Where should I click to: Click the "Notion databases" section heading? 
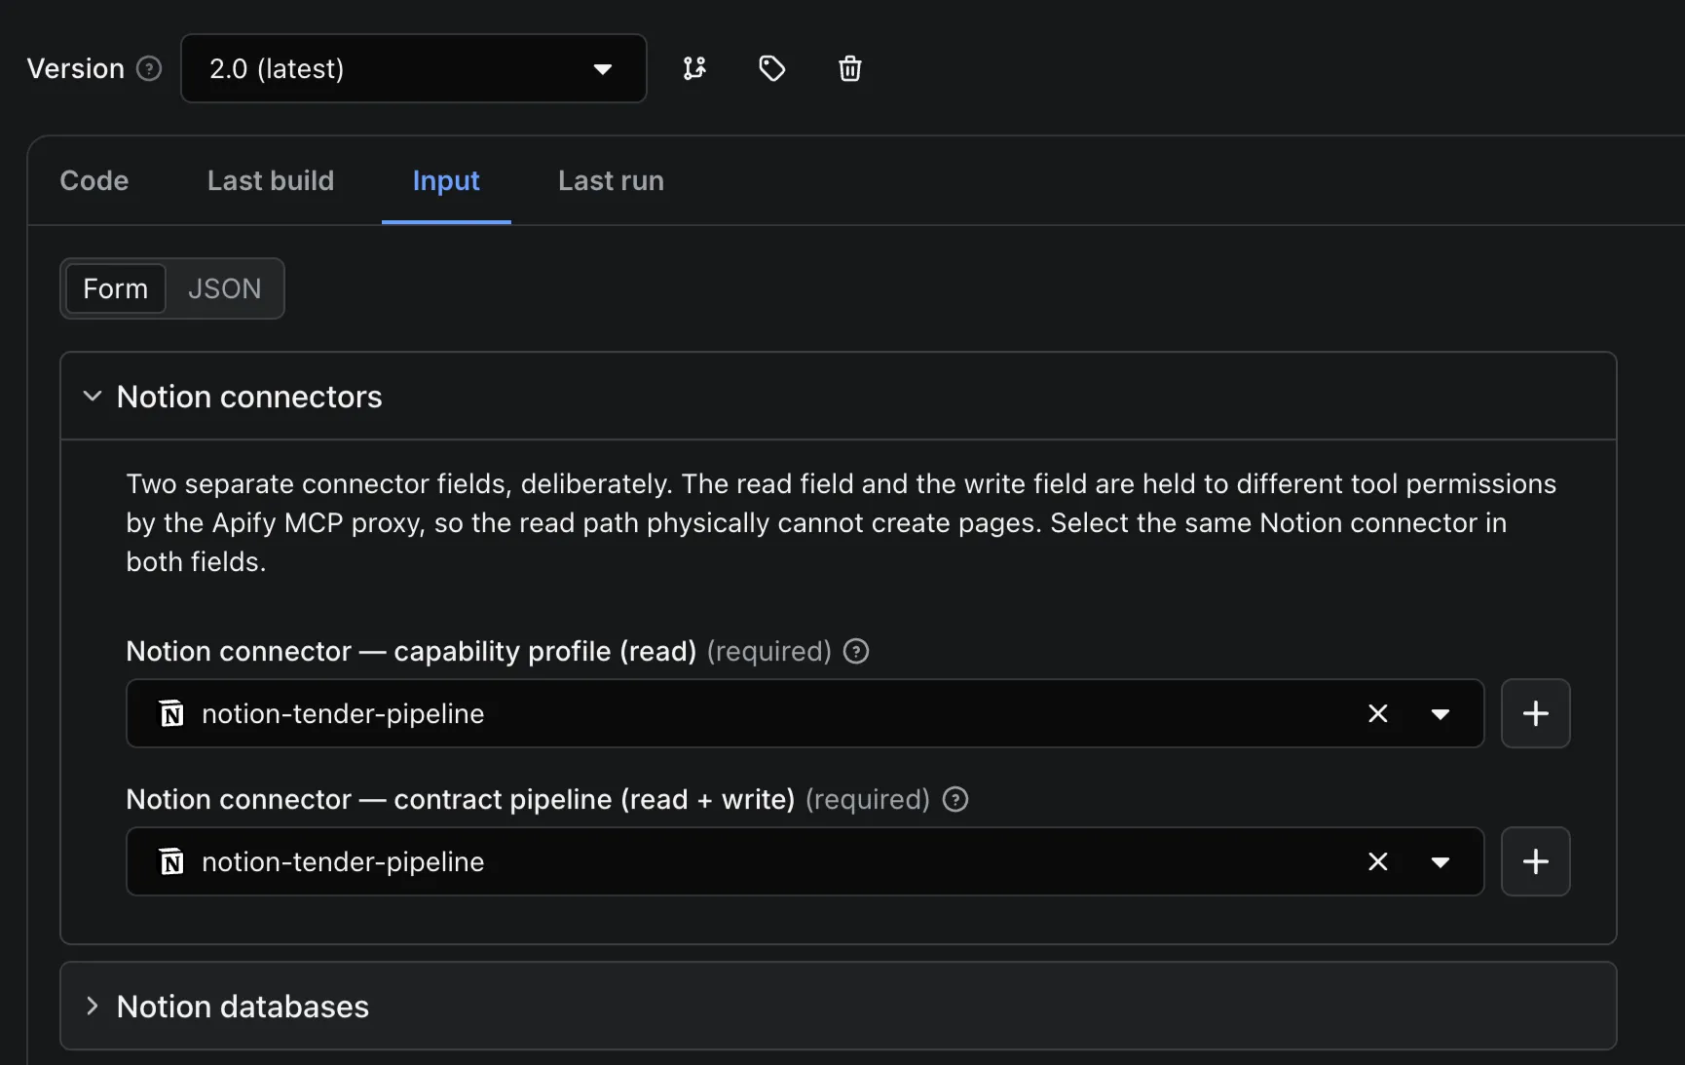[x=243, y=1007]
